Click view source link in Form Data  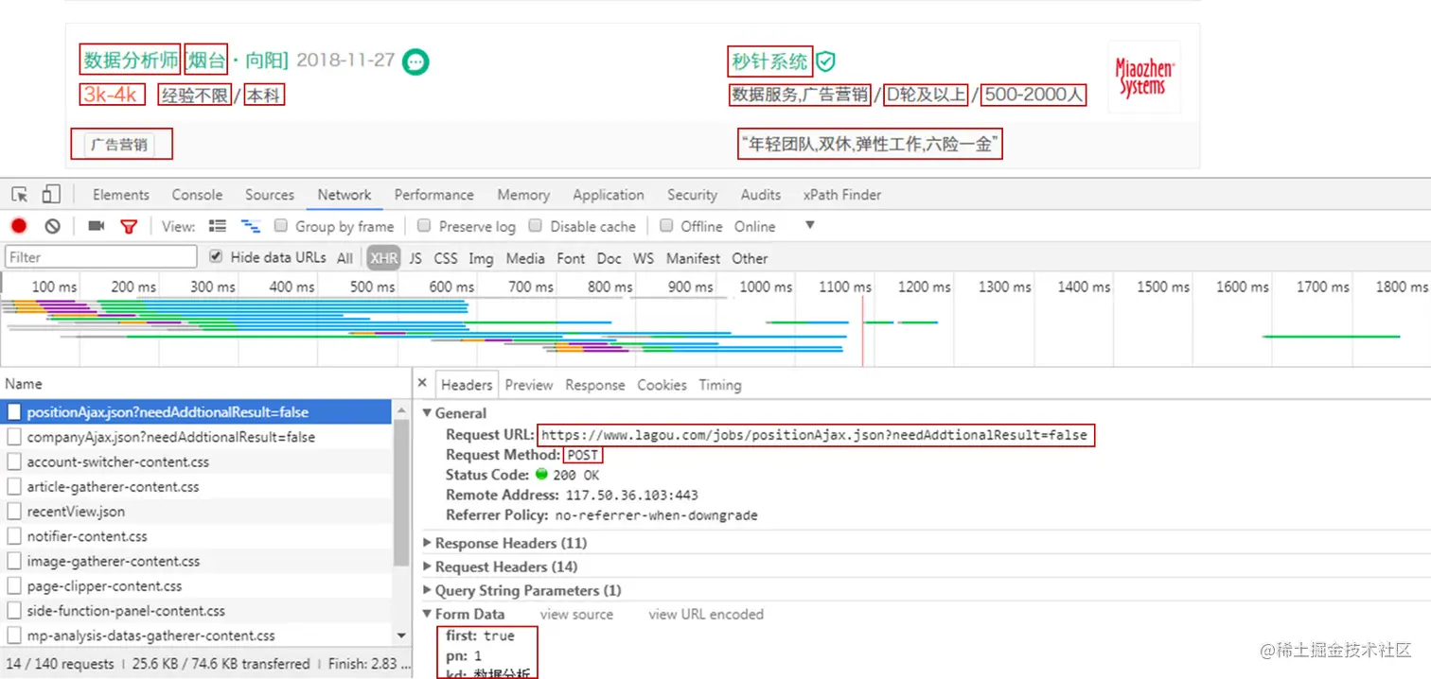[x=576, y=614]
